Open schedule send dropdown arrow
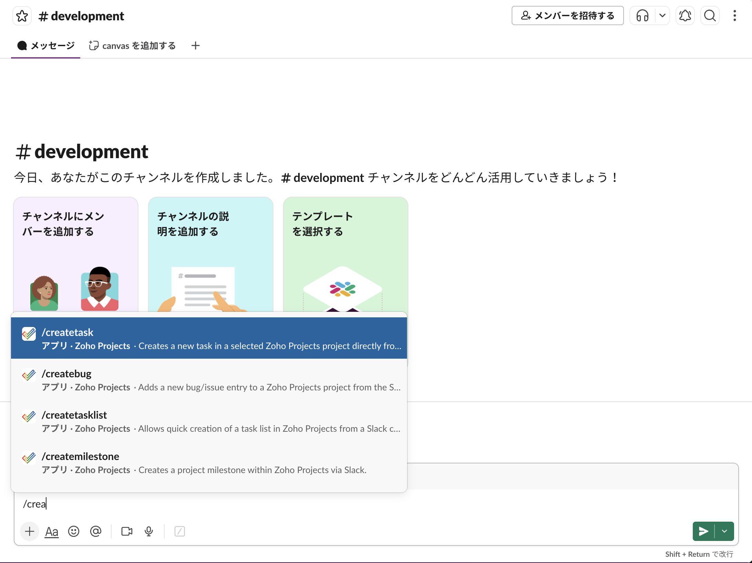 [724, 531]
